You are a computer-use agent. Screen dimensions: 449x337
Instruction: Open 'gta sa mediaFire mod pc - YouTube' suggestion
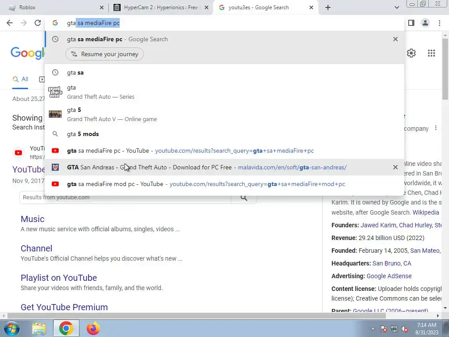224,184
